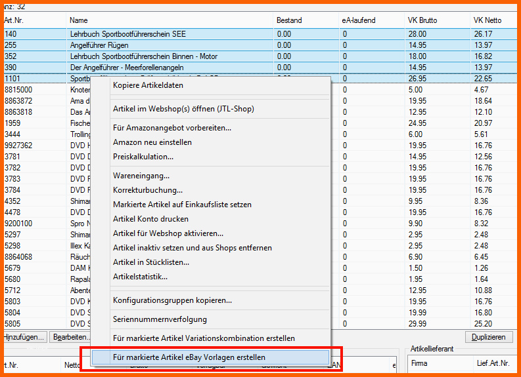This screenshot has width=521, height=377.
Task: Select row 'Lehrbuch Sportbootführerschein SEE'
Action: tap(260, 34)
